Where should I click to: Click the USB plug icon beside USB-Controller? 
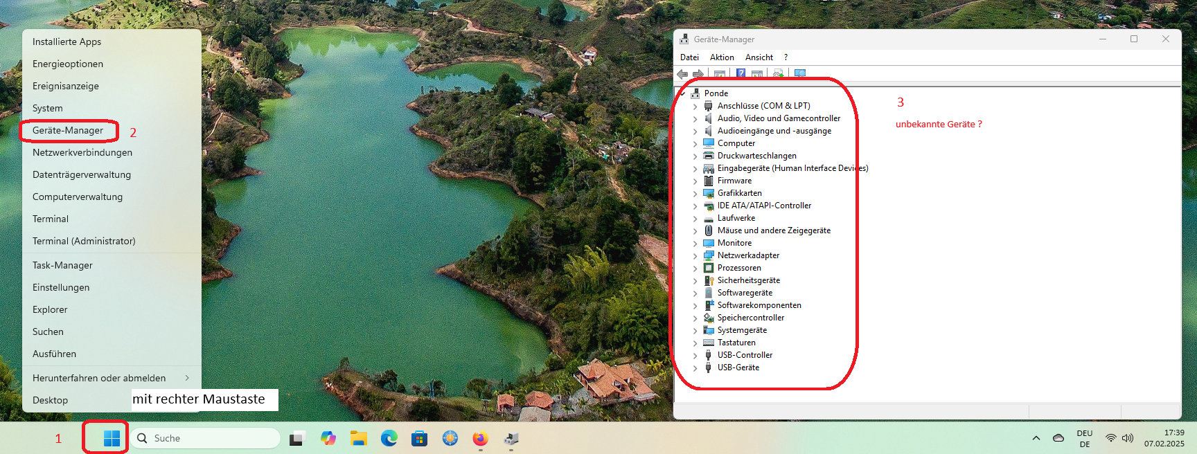tap(708, 355)
